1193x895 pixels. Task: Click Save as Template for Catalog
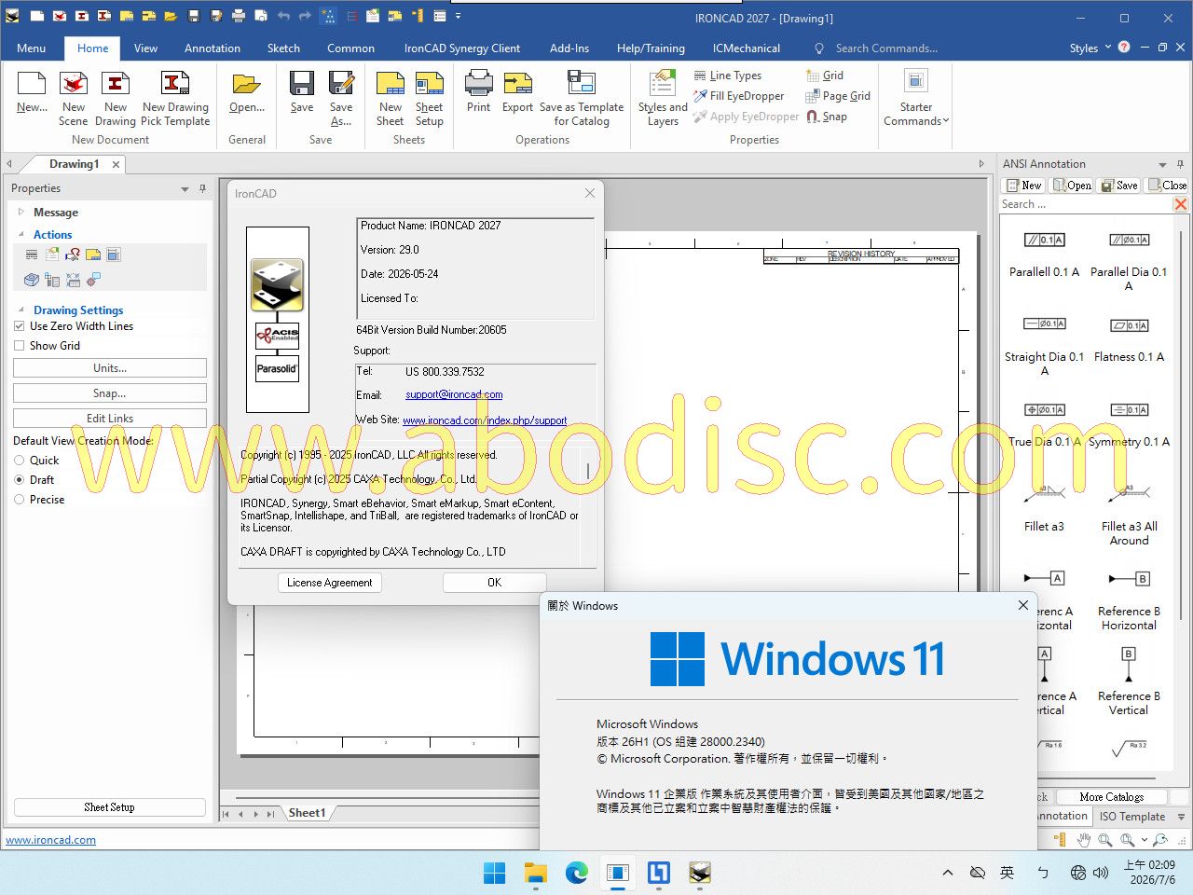click(582, 98)
